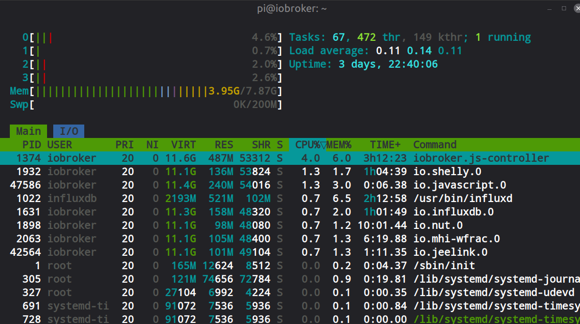Select the systemd-journal process row
The width and height of the screenshot is (580, 324).
[290, 279]
